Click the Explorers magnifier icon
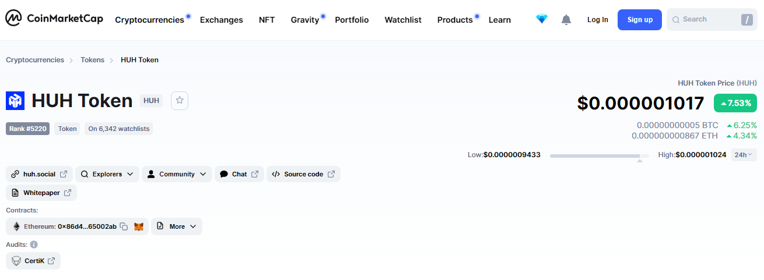764x280 pixels. point(85,174)
